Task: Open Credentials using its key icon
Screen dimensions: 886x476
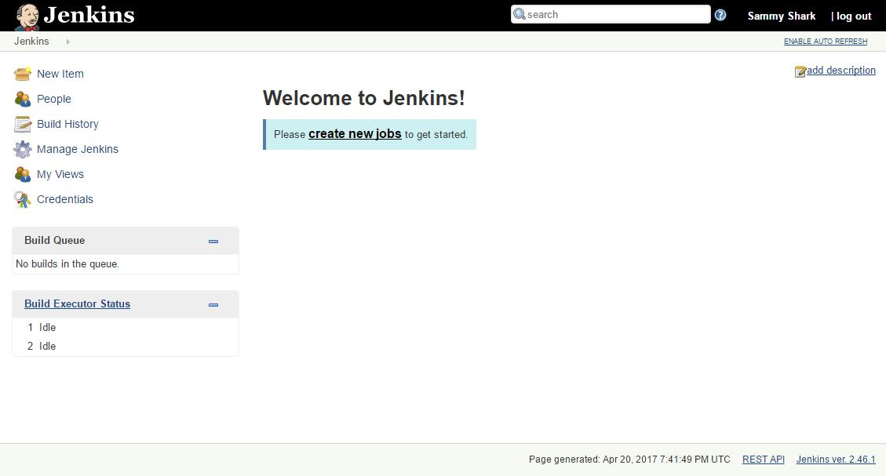Action: coord(23,198)
